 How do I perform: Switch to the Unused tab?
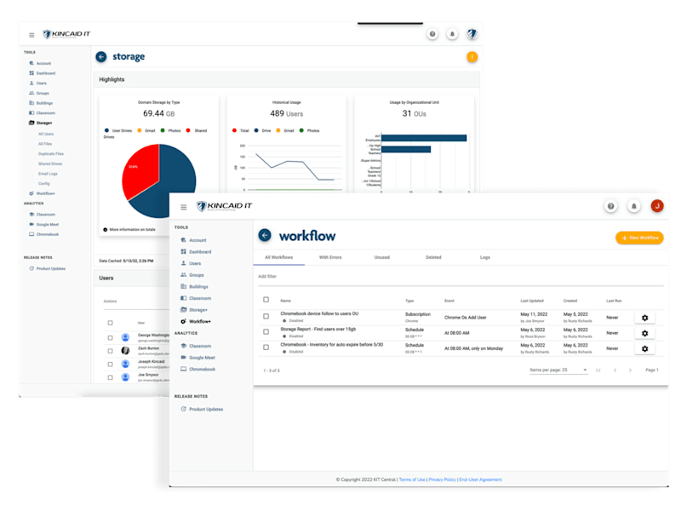382,257
